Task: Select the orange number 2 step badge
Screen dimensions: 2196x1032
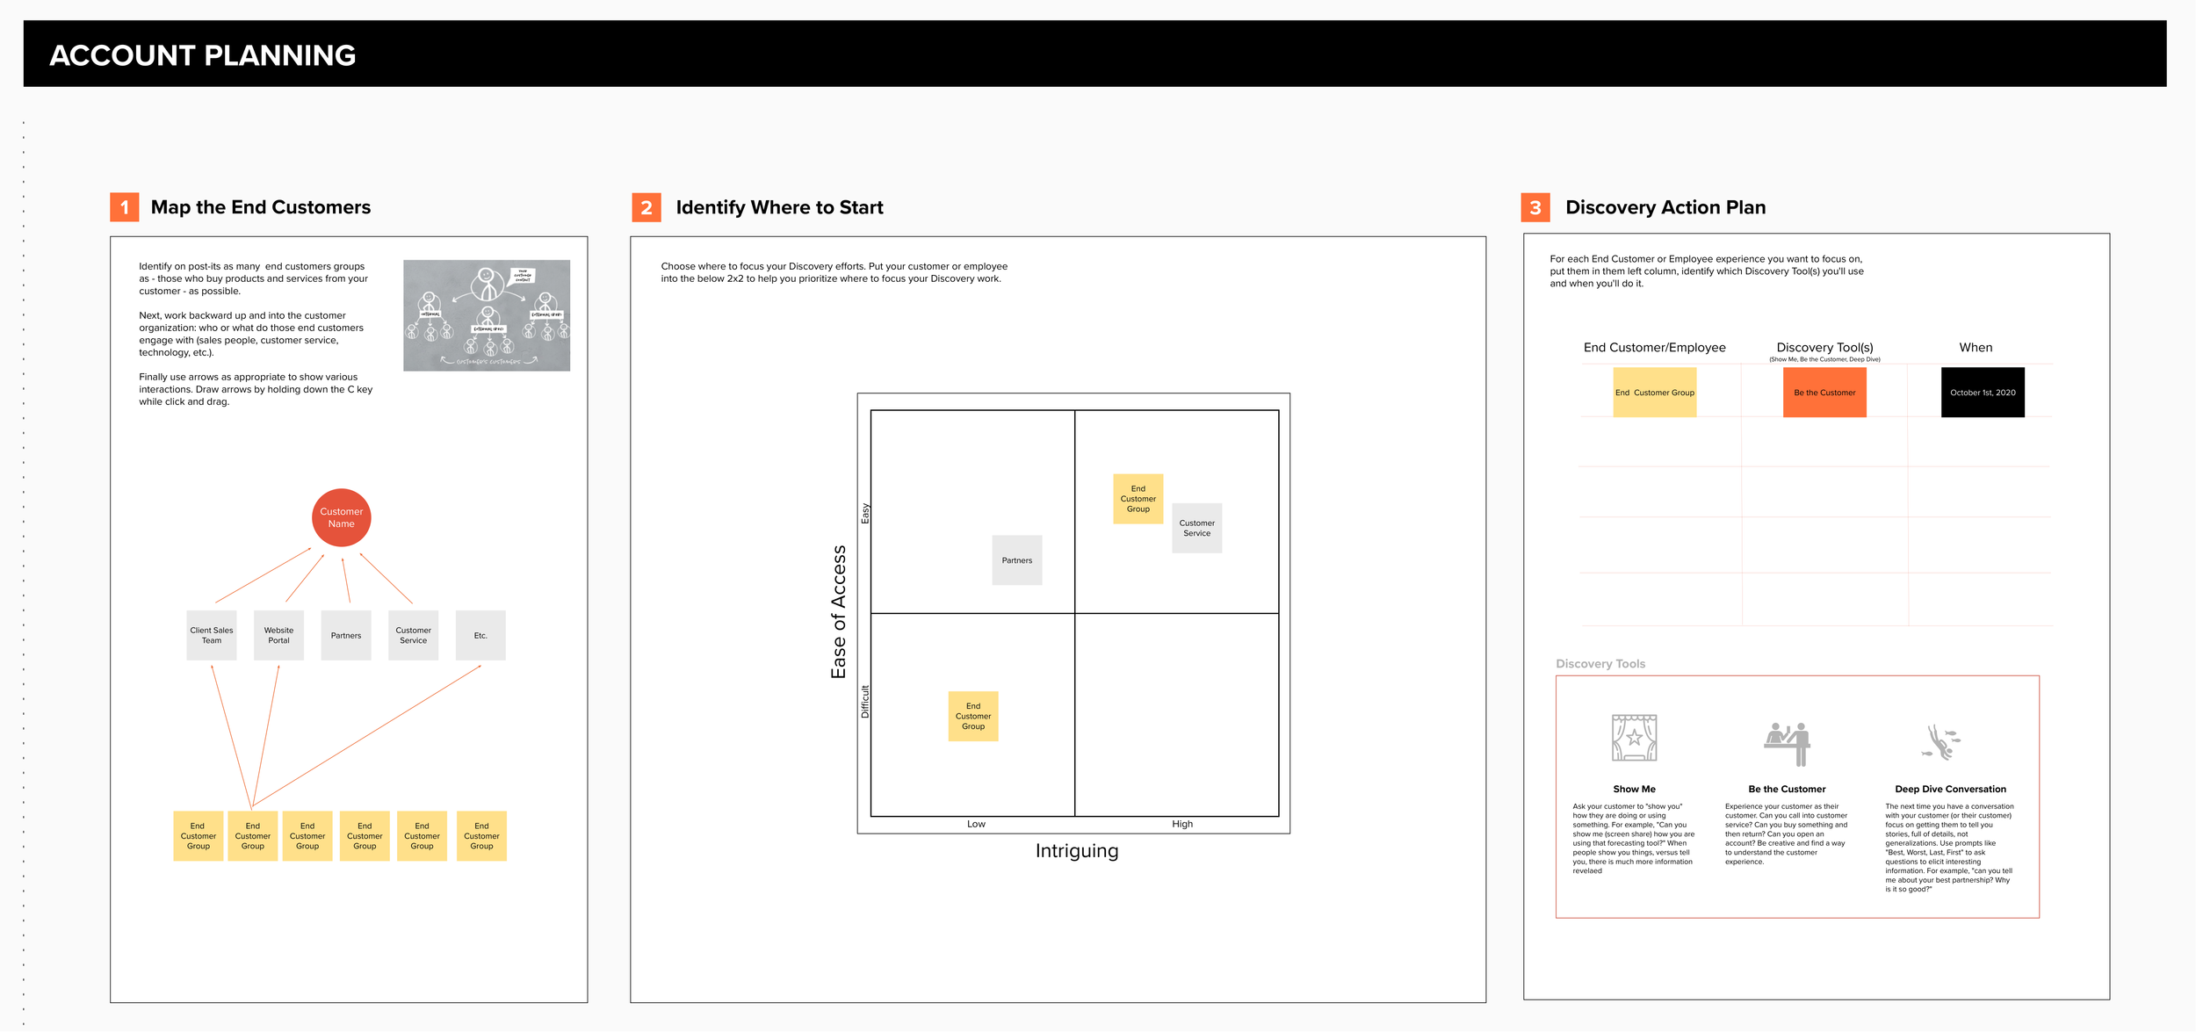Action: tap(647, 207)
